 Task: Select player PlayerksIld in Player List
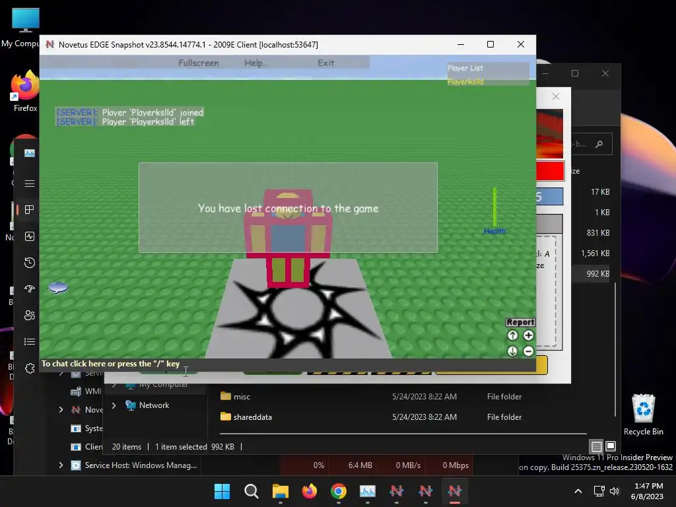point(465,81)
